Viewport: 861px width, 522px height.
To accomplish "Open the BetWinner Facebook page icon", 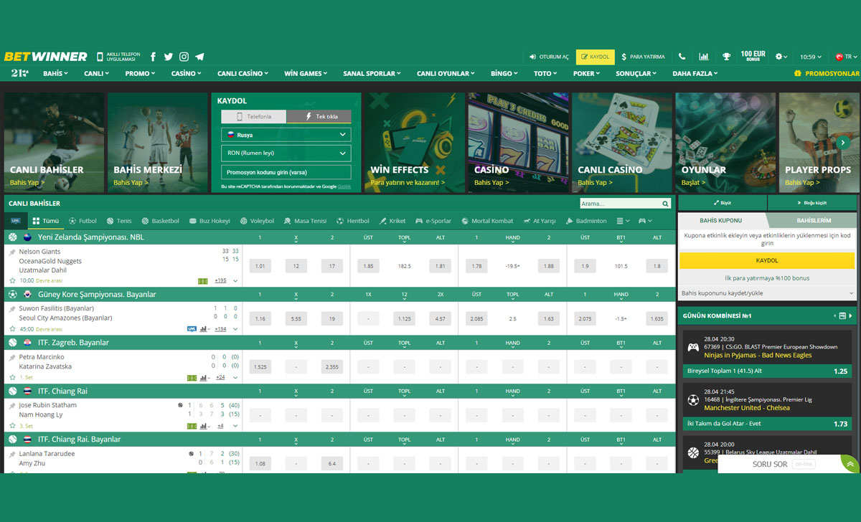I will [153, 57].
